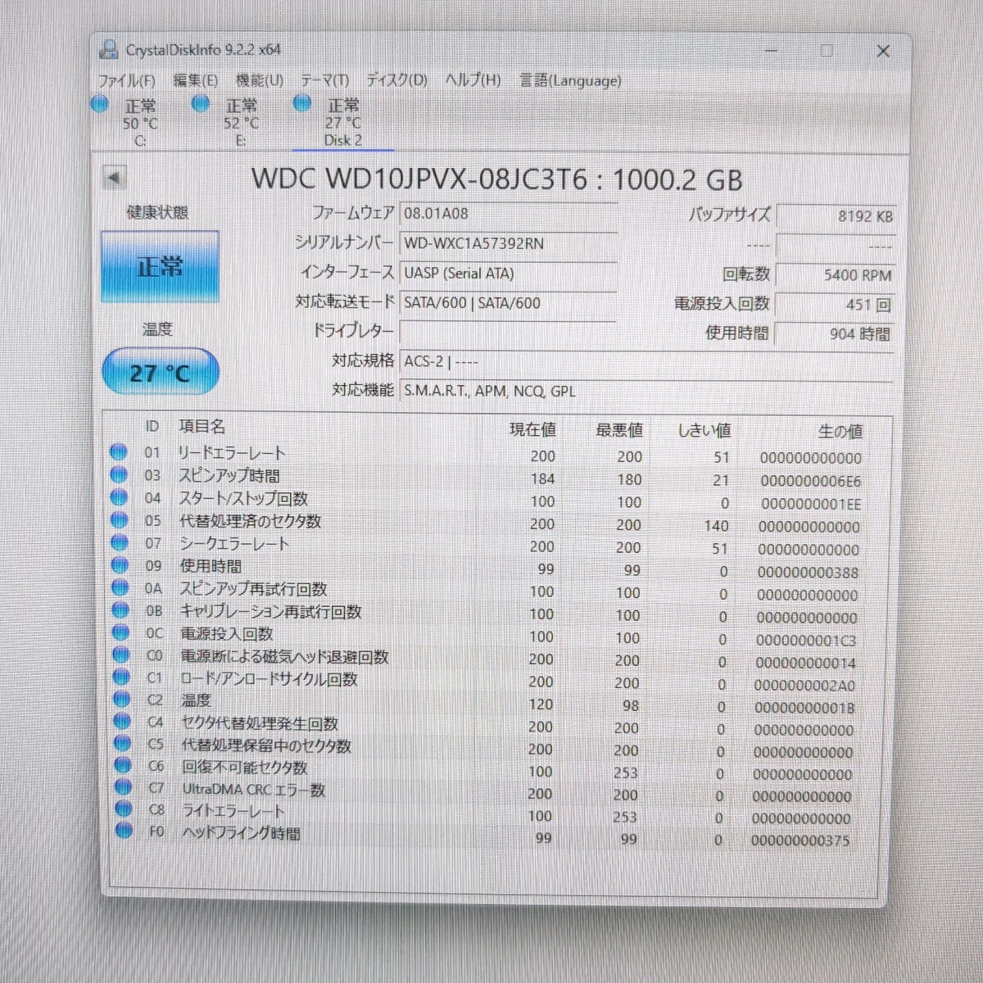Image resolution: width=983 pixels, height=983 pixels.
Task: Click status dot for C4 セクタ代替処理発生回数
Action: pyautogui.click(x=122, y=721)
